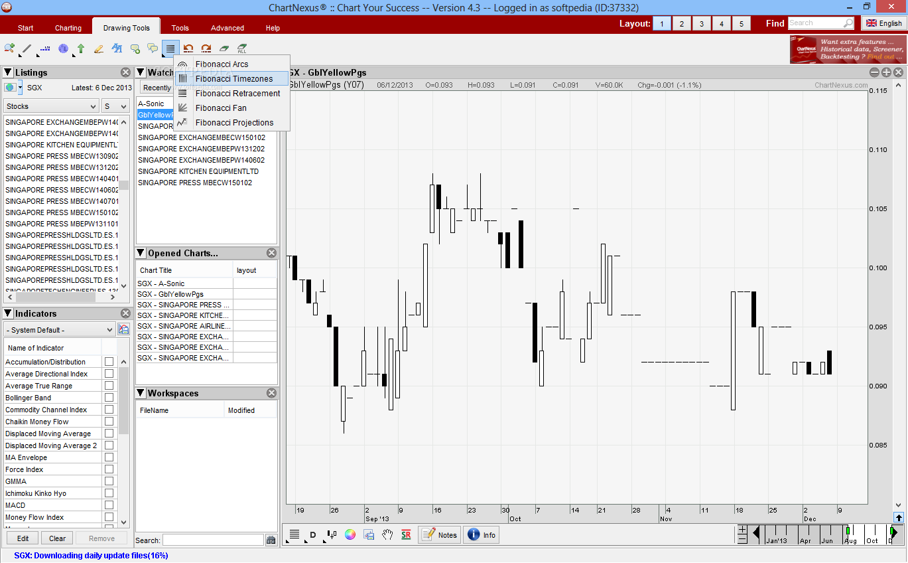
Task: Switch to Layout 3
Action: tap(702, 24)
